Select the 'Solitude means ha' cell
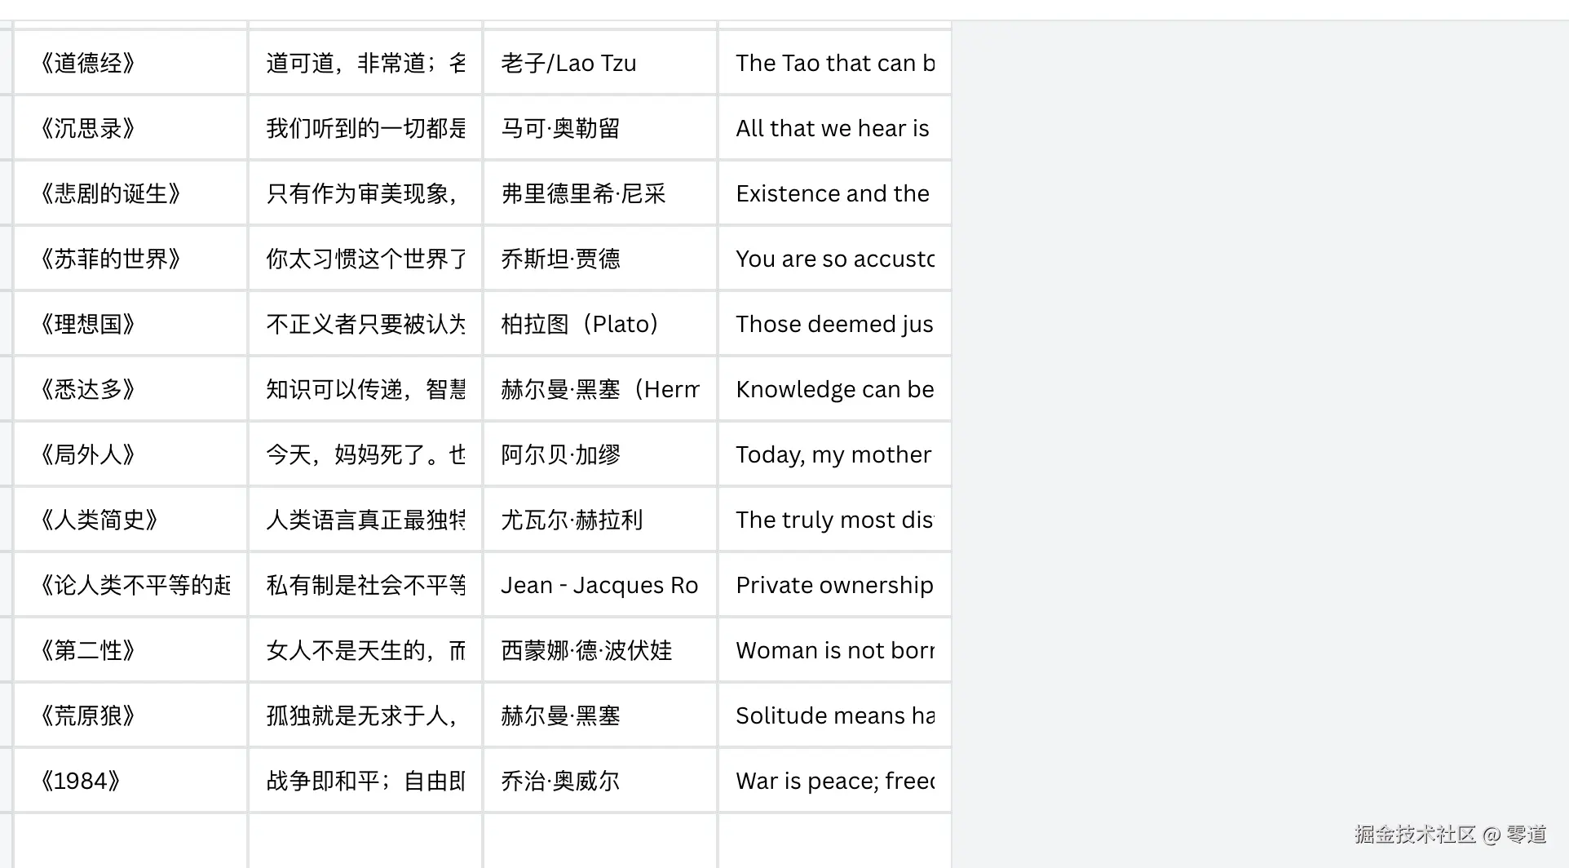This screenshot has width=1569, height=868. point(834,715)
